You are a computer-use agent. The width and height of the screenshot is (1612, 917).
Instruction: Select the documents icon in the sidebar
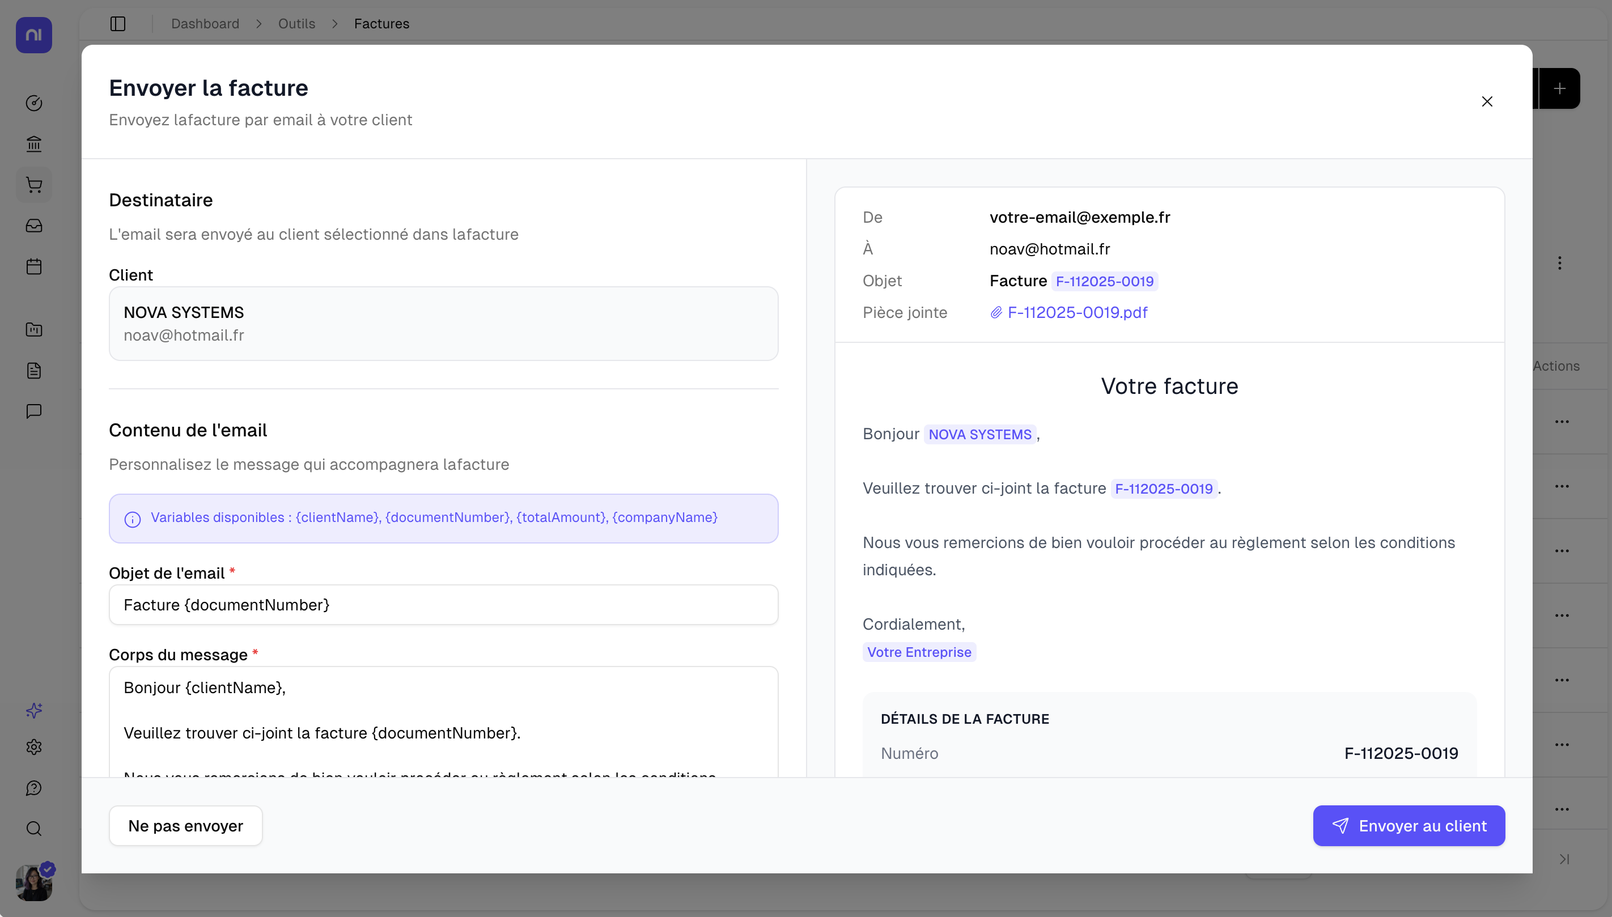[x=34, y=370]
